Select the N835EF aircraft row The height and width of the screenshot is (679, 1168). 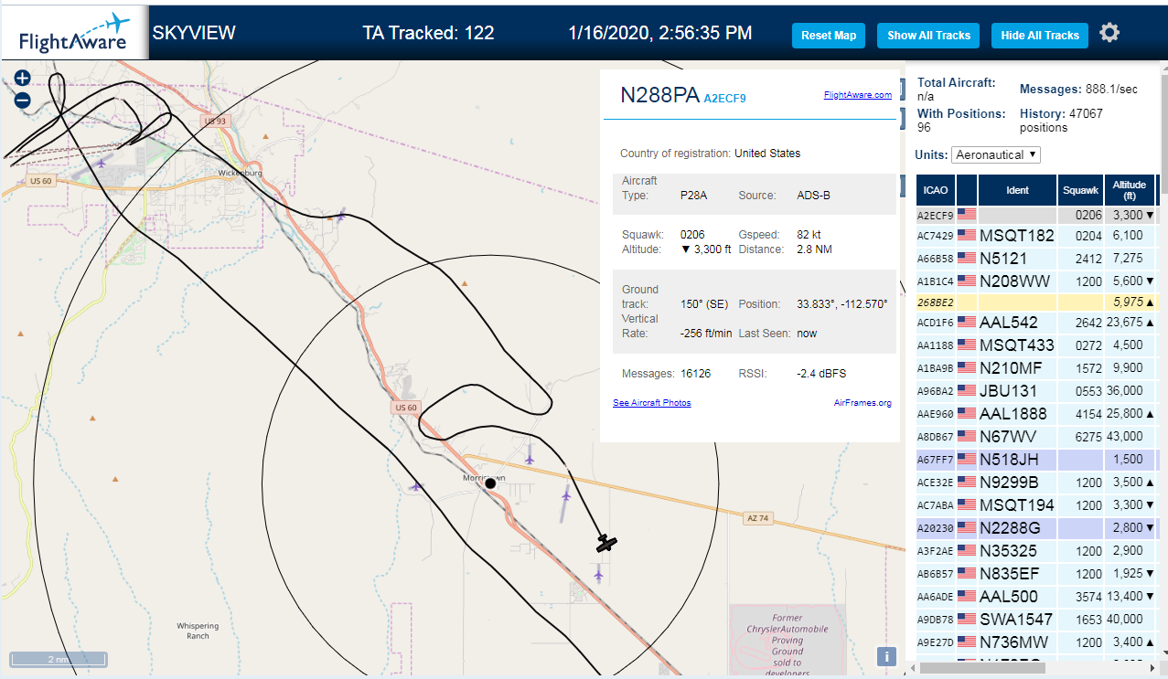1036,573
